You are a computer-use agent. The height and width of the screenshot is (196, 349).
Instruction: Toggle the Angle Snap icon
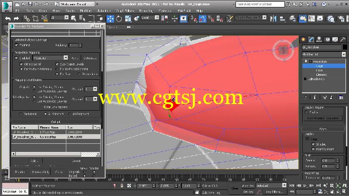click(x=202, y=19)
